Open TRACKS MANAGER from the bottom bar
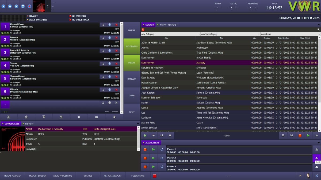The width and height of the screenshot is (321, 180). [12, 176]
